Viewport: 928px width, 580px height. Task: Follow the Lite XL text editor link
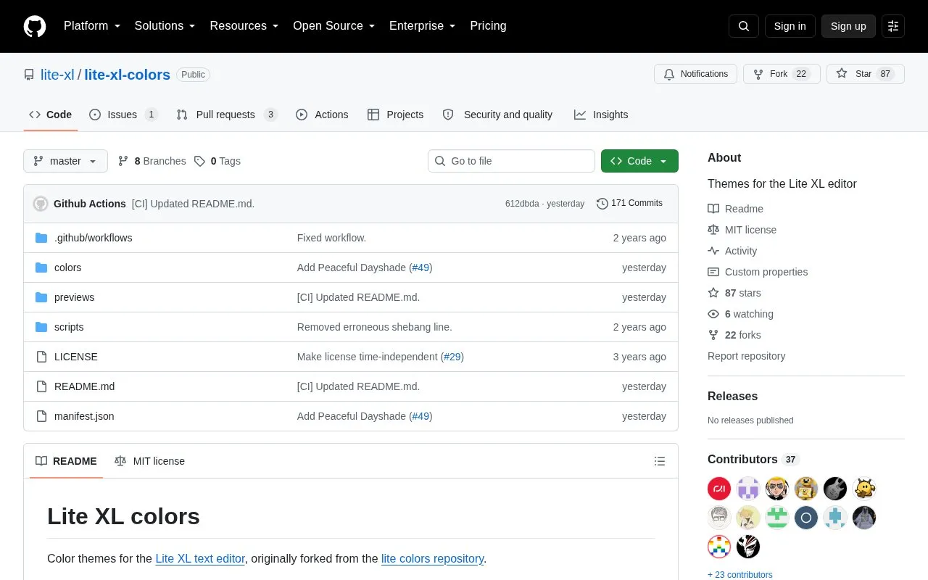(x=200, y=558)
